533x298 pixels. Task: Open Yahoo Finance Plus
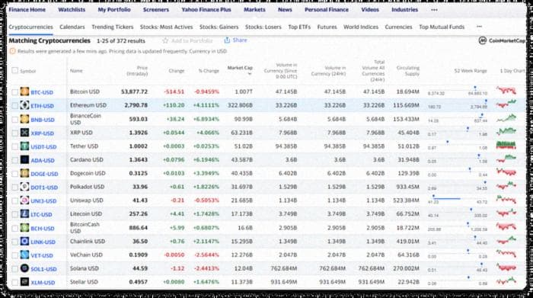point(206,9)
